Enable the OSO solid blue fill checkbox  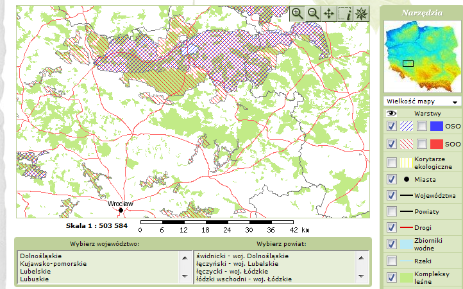coord(422,126)
